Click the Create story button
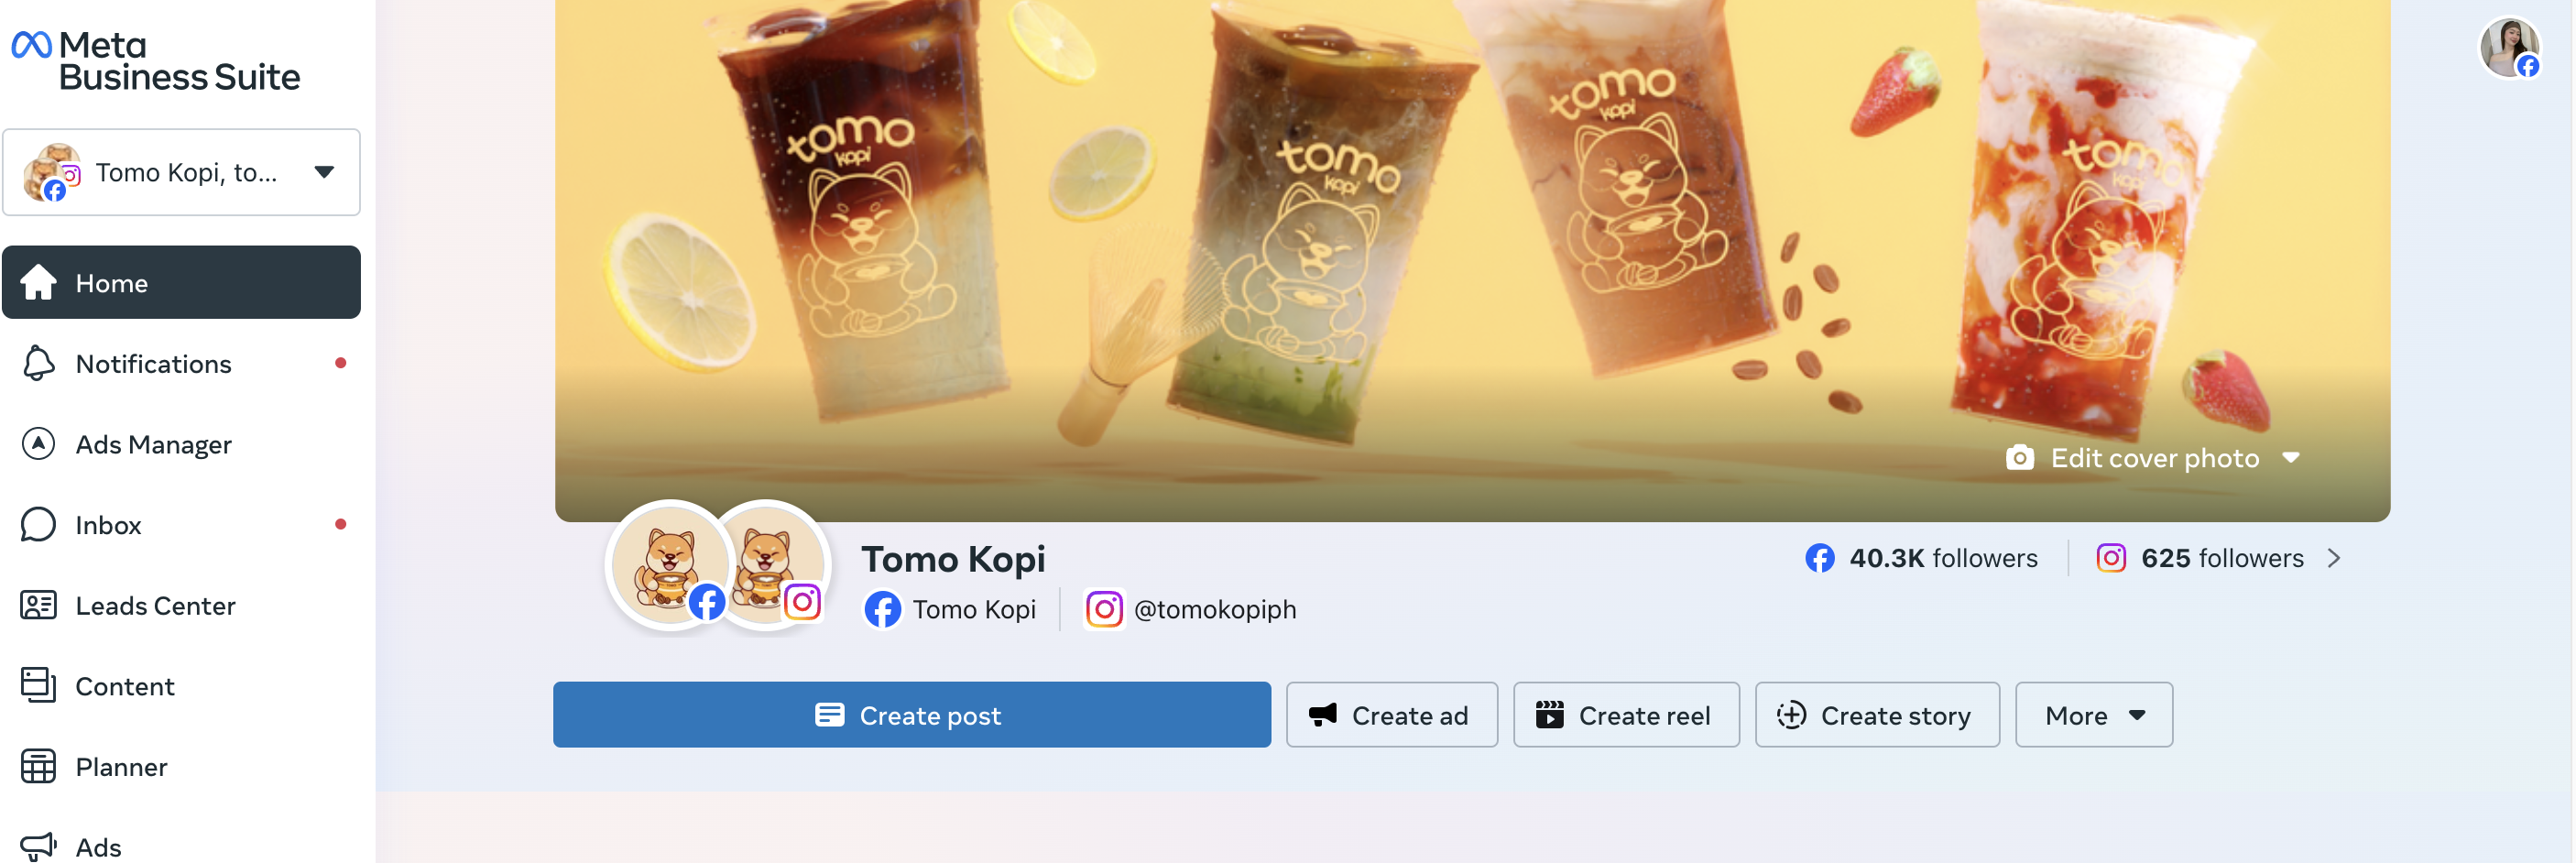 click(x=1877, y=715)
